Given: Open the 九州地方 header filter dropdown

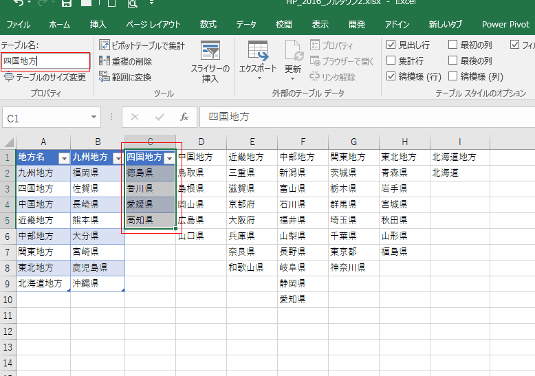Looking at the screenshot, I should point(116,158).
